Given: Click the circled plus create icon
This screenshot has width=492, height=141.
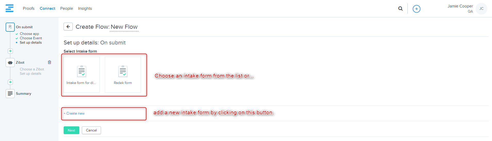Looking at the screenshot, I should pyautogui.click(x=416, y=9).
